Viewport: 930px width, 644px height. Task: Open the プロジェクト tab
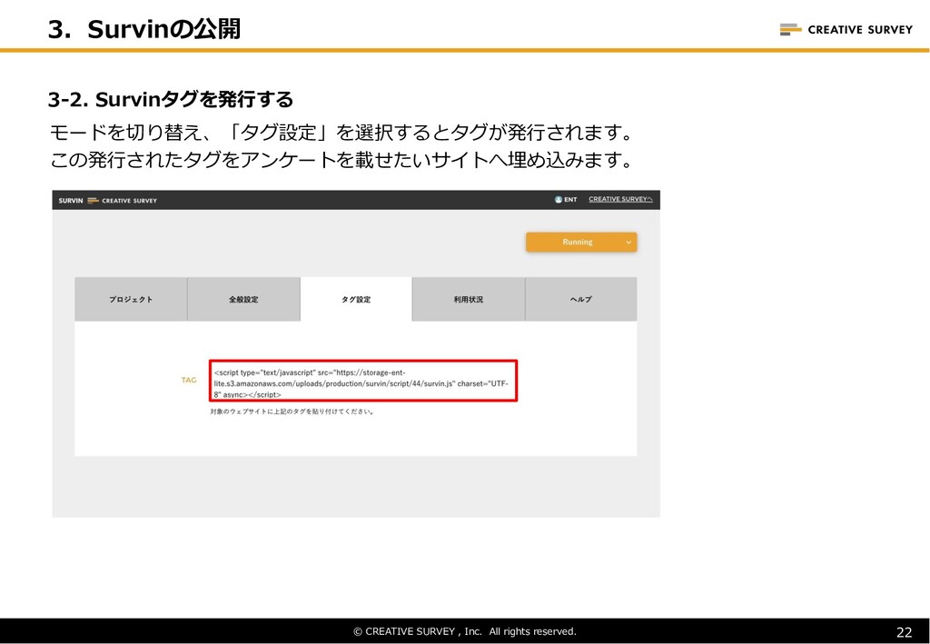click(131, 300)
